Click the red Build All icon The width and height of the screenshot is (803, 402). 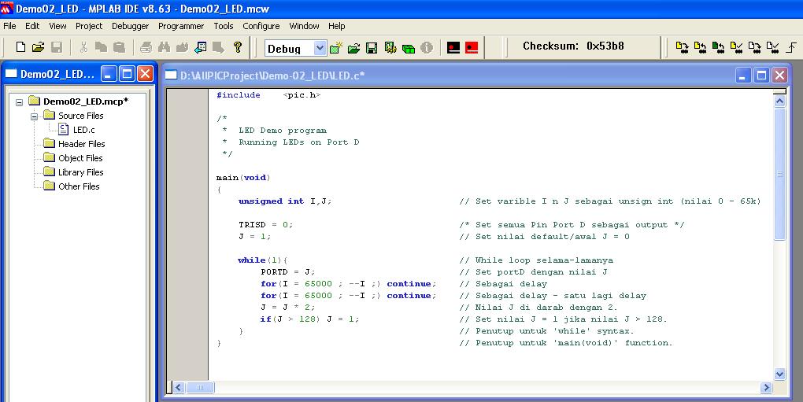pos(472,48)
